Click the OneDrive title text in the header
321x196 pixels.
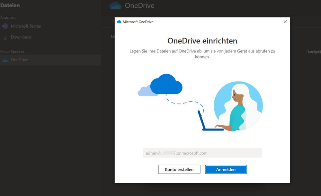pos(140,5)
